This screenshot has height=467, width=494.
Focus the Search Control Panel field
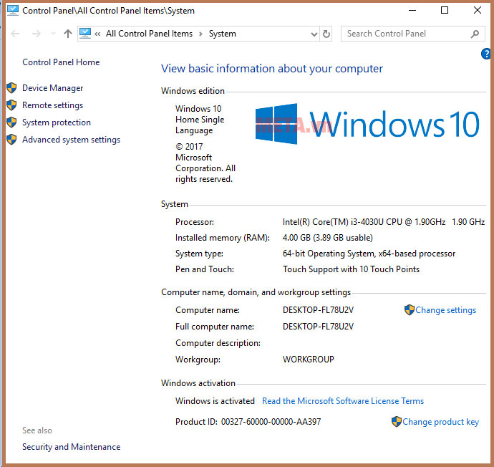click(x=412, y=34)
